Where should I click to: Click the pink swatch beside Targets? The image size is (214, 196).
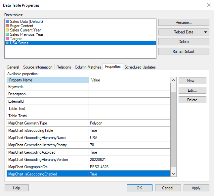[7, 39]
